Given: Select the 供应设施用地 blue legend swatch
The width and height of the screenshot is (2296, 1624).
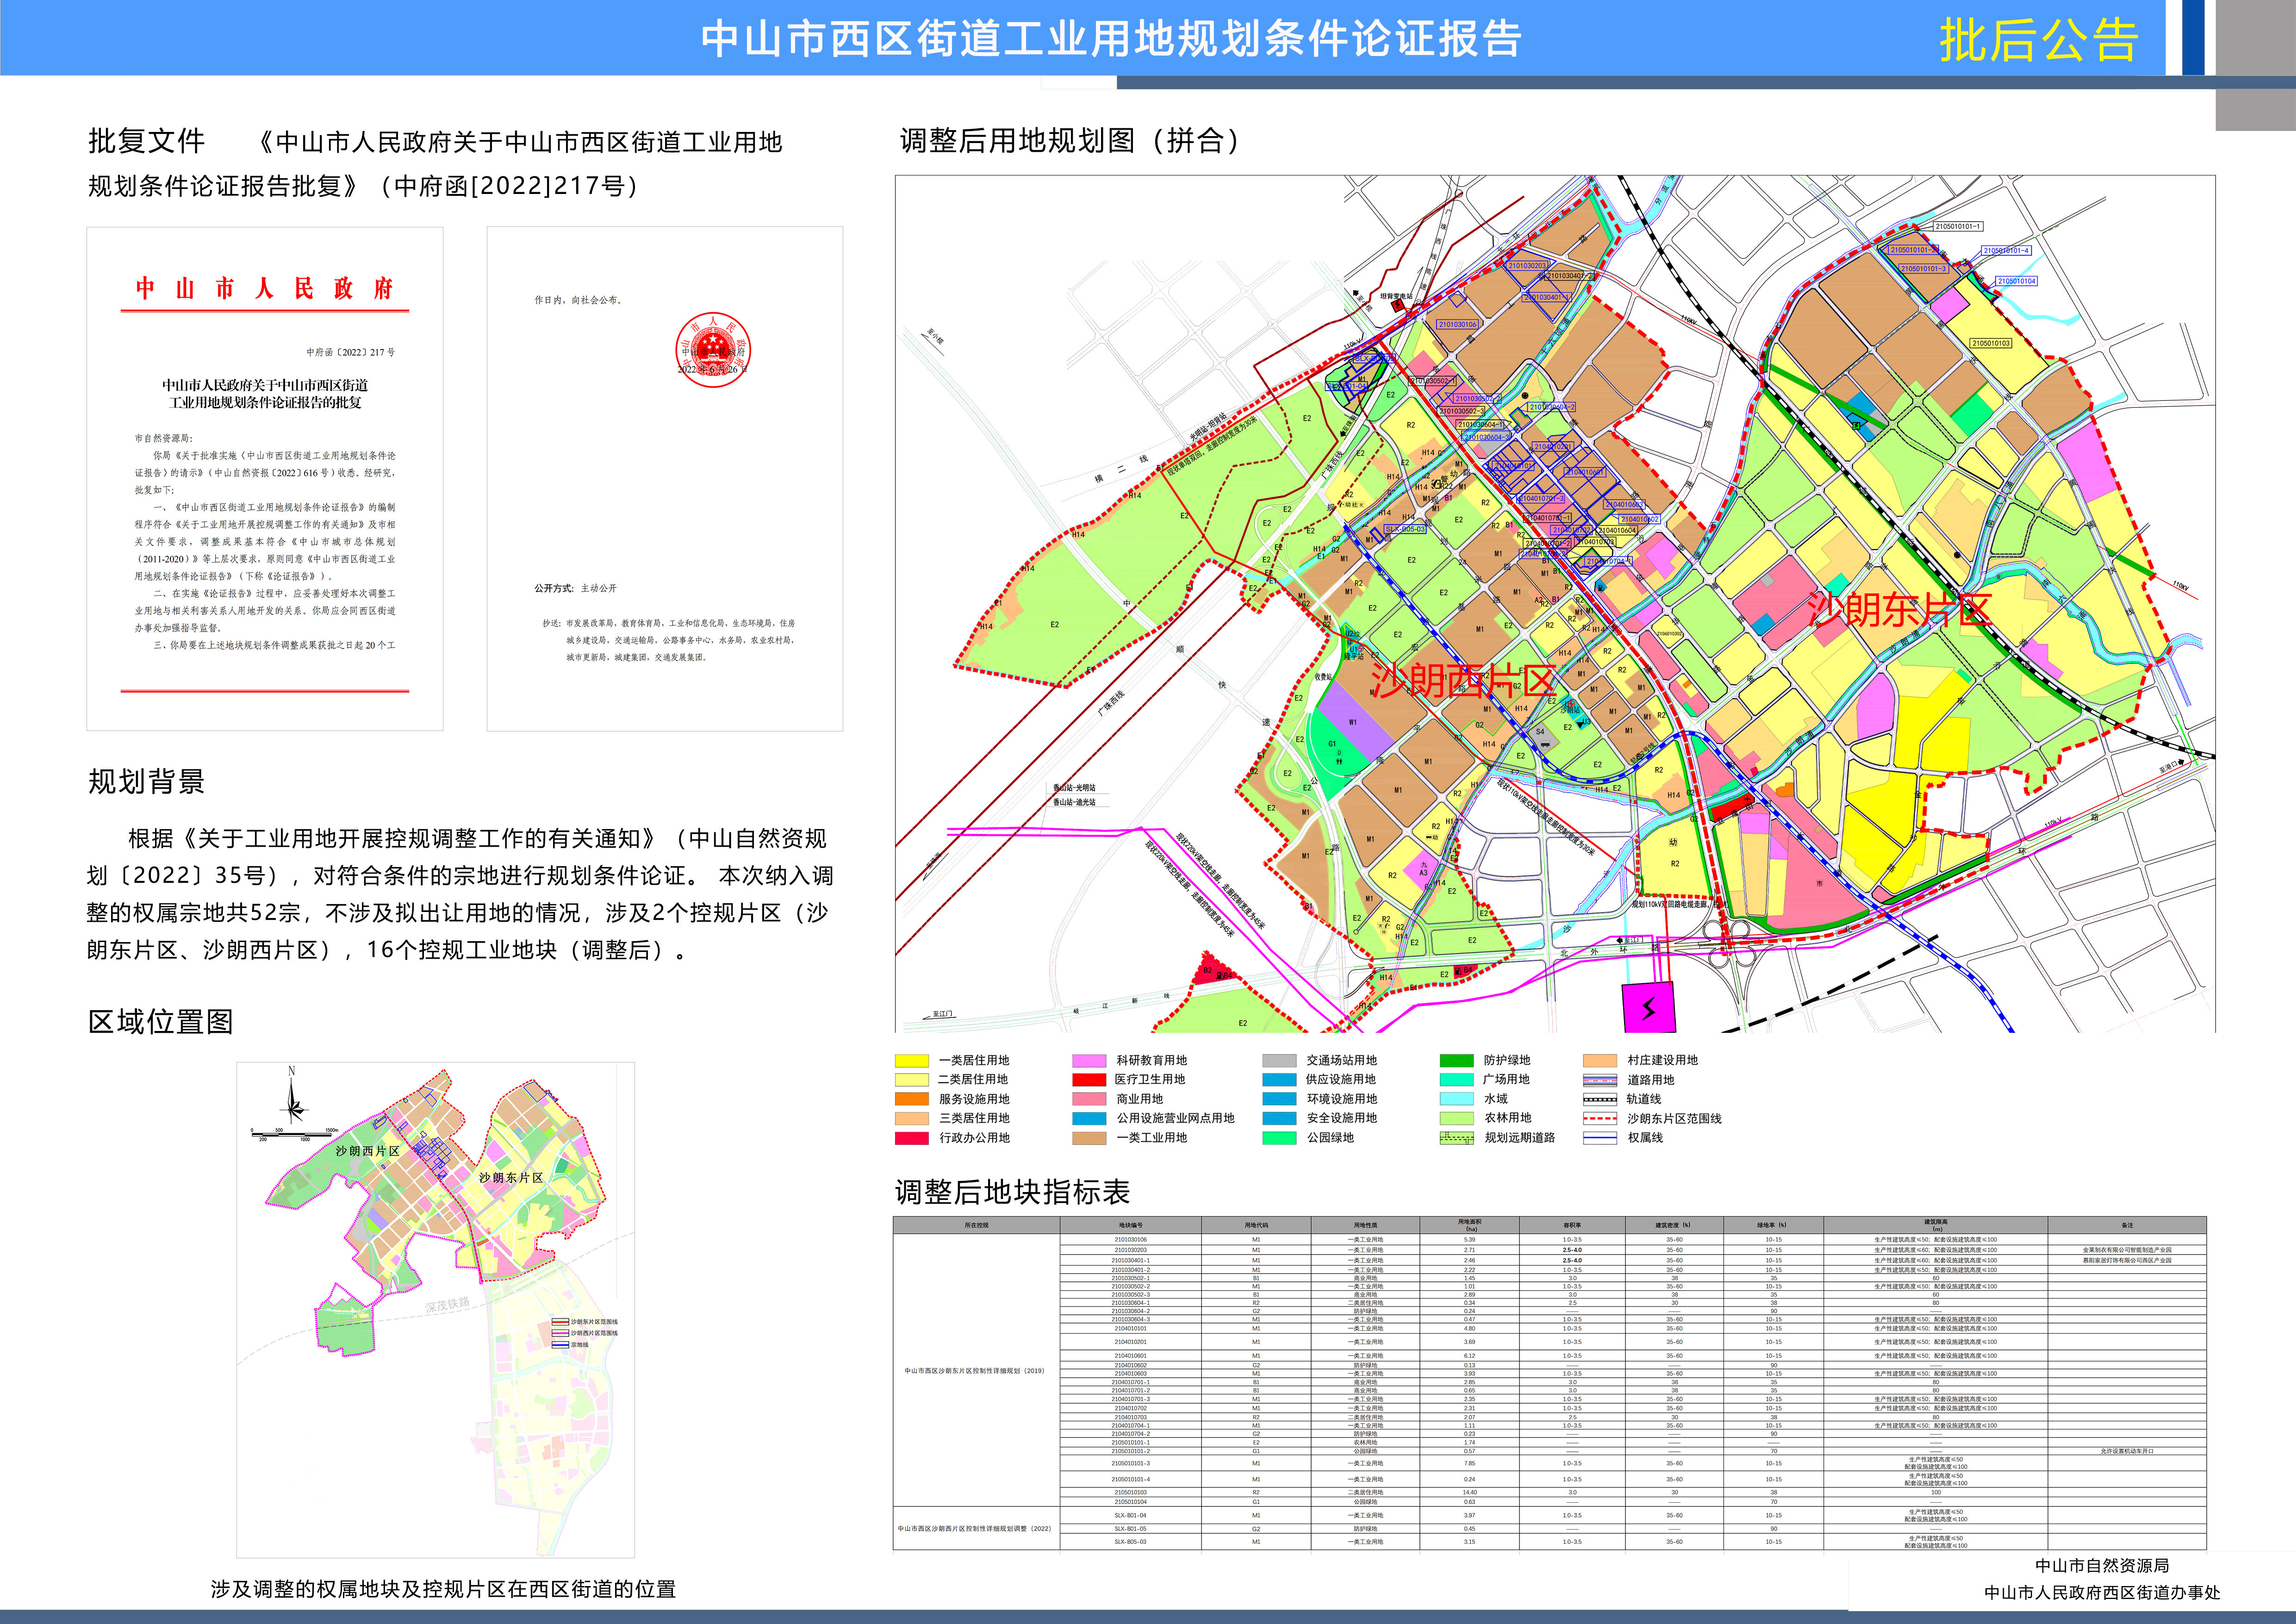Looking at the screenshot, I should (1279, 1080).
